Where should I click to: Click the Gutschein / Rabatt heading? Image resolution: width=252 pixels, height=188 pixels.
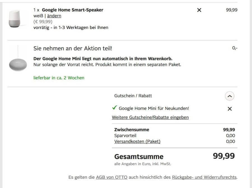pos(133,96)
